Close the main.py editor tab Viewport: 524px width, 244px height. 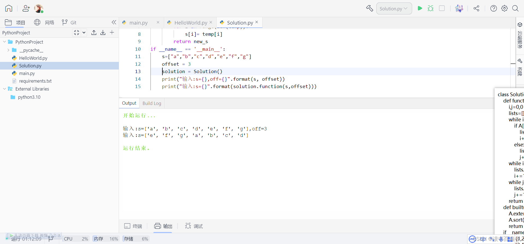pos(158,22)
